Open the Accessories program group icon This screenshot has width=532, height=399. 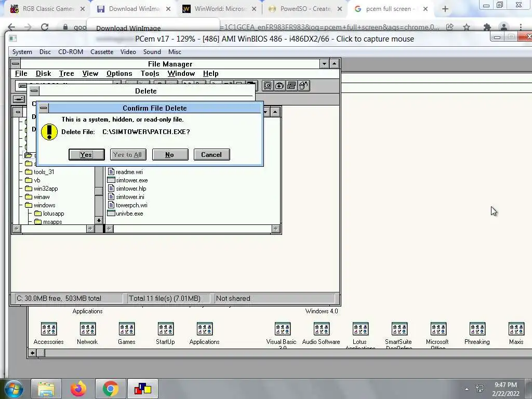pyautogui.click(x=48, y=334)
